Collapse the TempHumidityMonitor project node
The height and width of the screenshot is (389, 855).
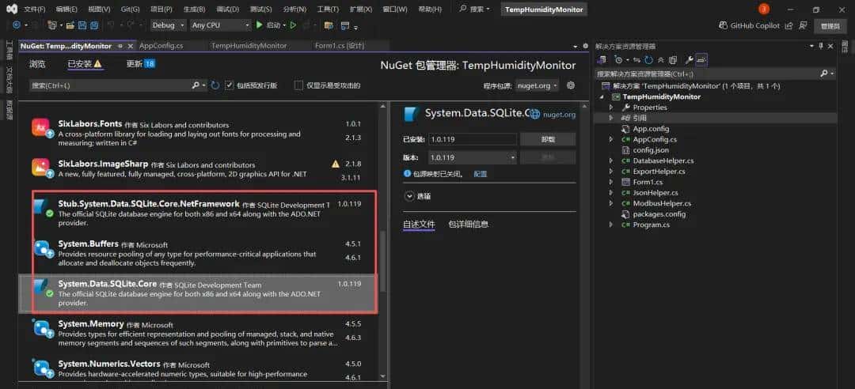pos(602,96)
